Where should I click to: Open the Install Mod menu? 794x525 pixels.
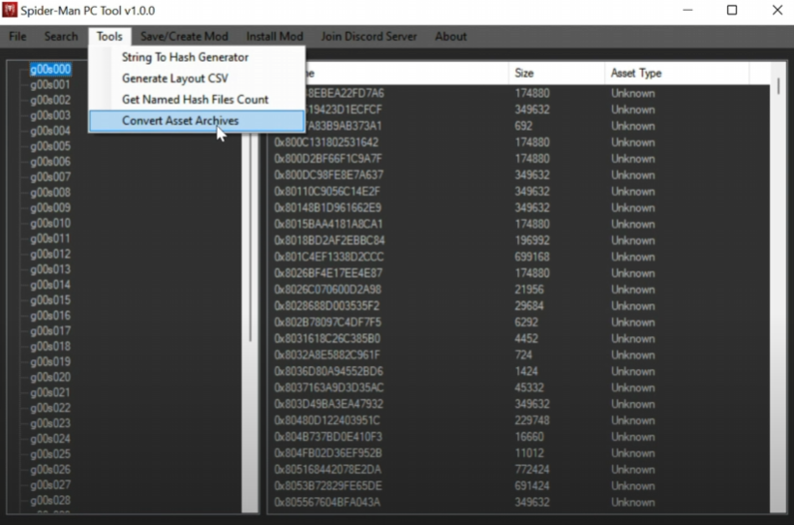pos(274,37)
